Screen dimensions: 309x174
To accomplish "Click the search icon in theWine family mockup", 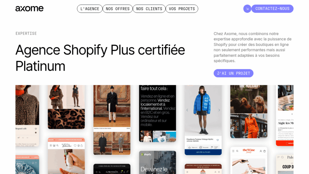I will coord(237,151).
